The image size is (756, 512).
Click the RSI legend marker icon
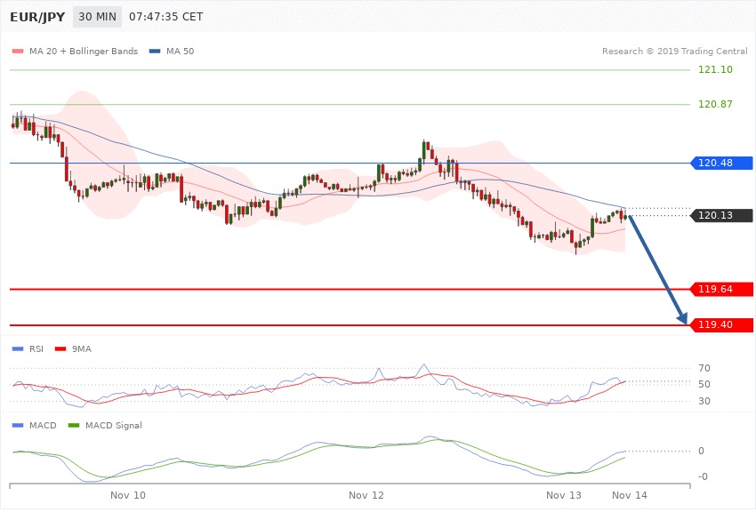[x=17, y=348]
